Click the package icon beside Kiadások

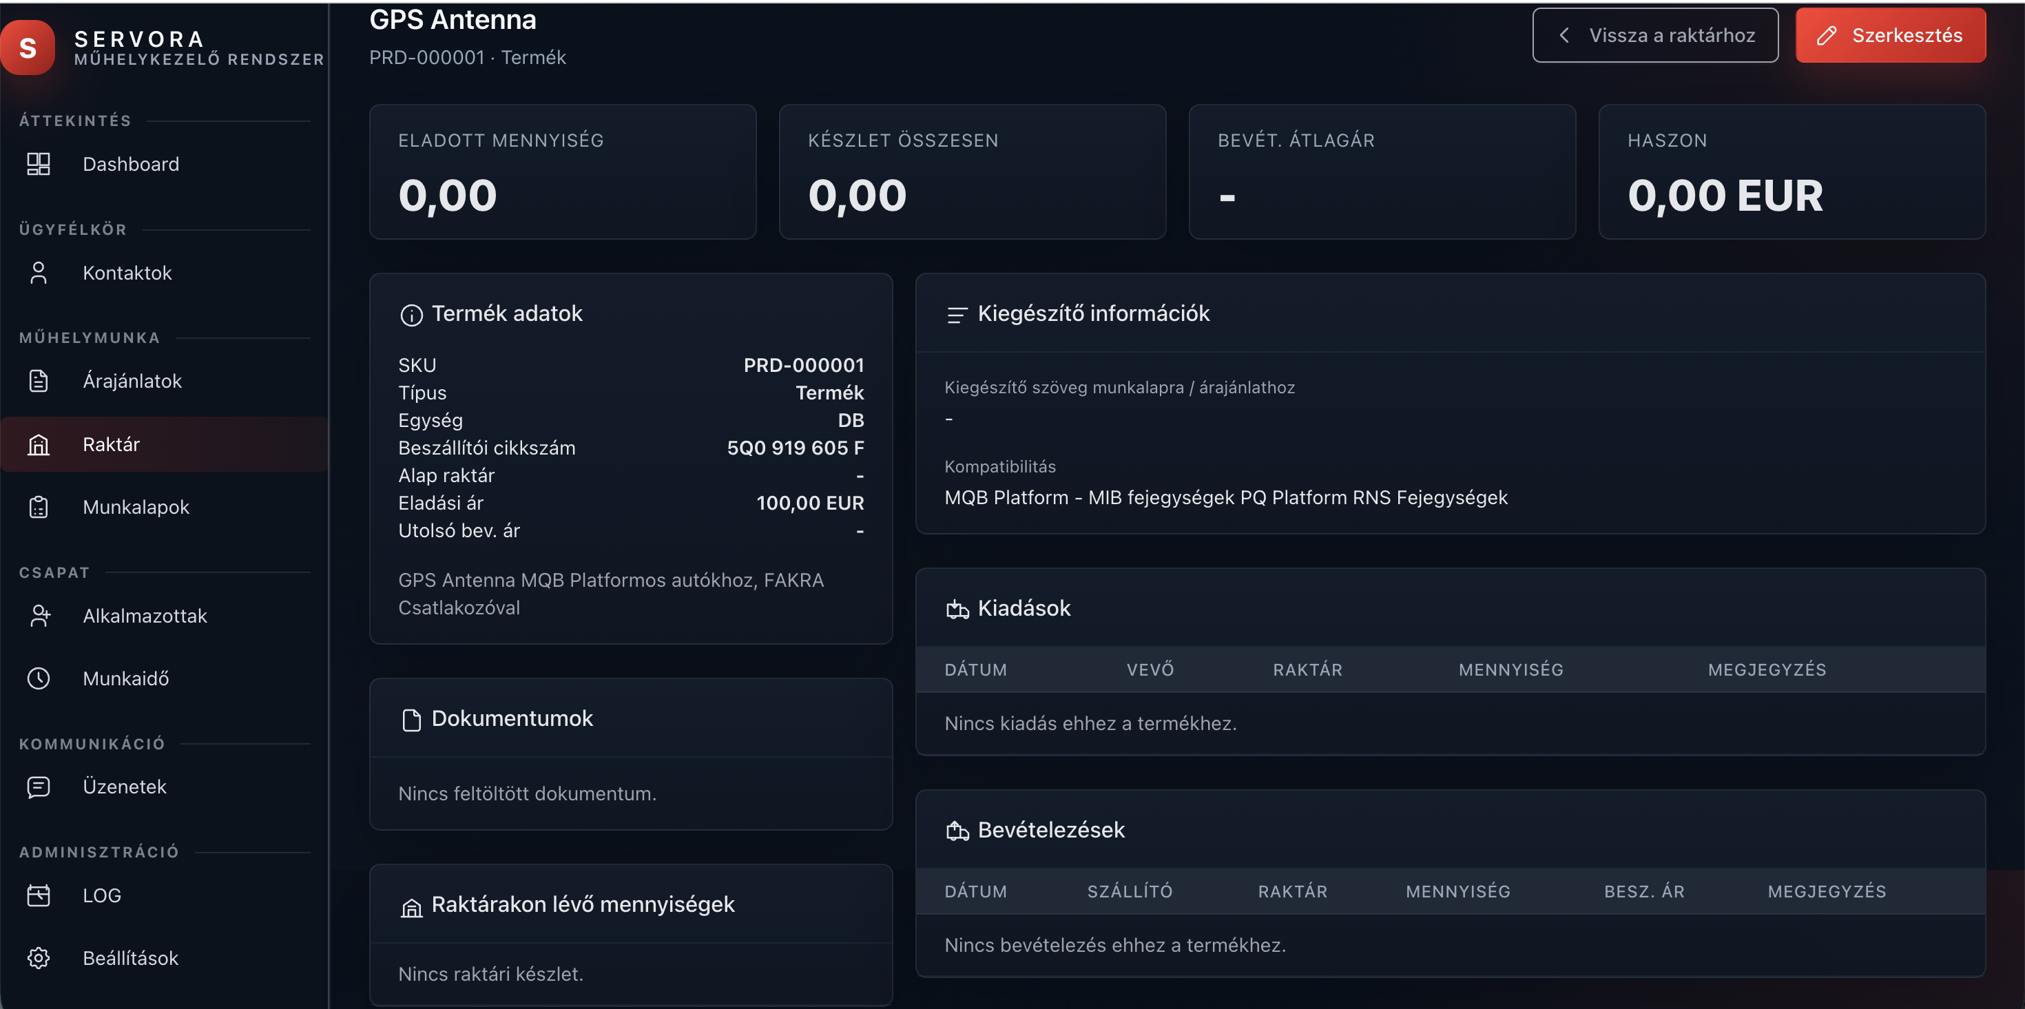coord(957,609)
